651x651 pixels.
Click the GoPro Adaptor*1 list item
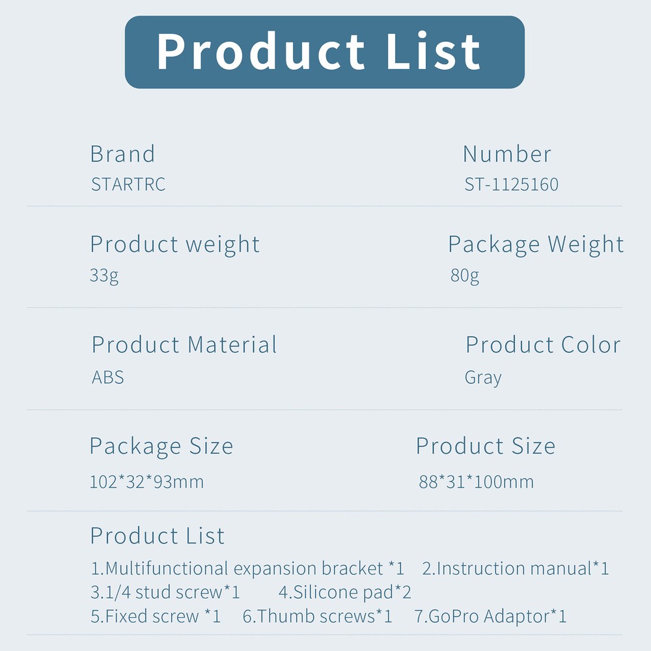point(491,616)
